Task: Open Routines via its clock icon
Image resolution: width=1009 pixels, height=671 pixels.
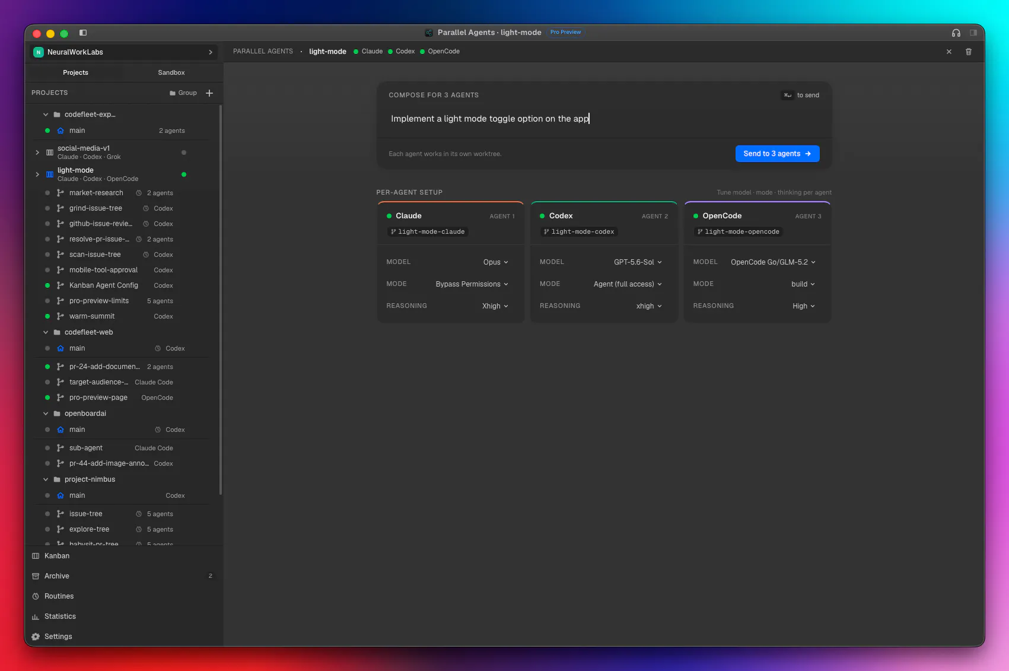Action: pyautogui.click(x=36, y=596)
